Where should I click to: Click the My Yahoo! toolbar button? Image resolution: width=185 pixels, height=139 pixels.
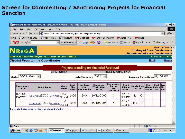pos(140,42)
